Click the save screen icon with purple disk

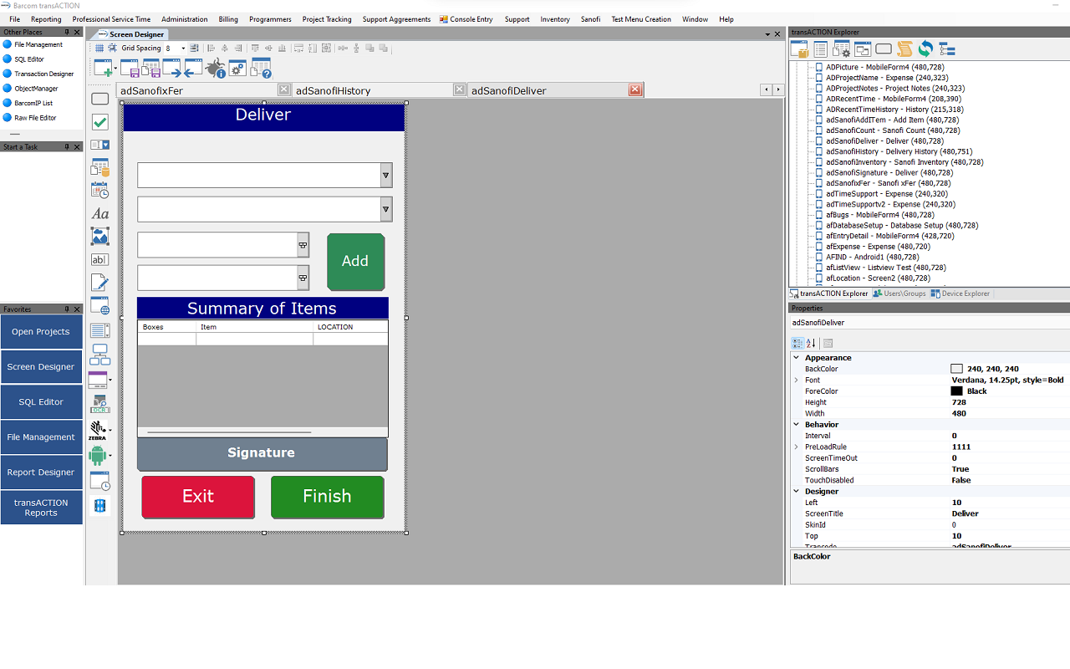[130, 68]
